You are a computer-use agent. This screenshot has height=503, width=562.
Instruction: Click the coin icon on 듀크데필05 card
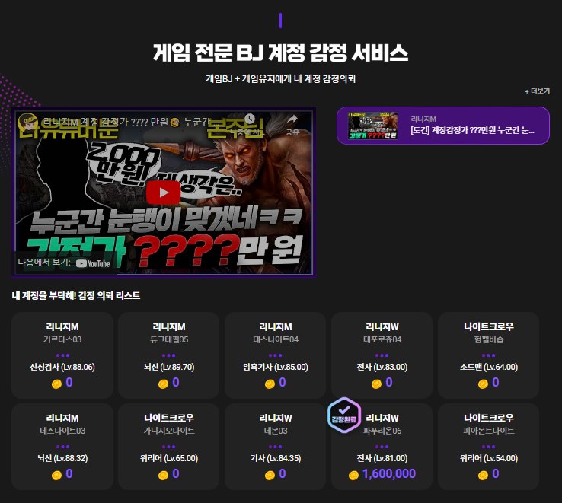point(163,384)
